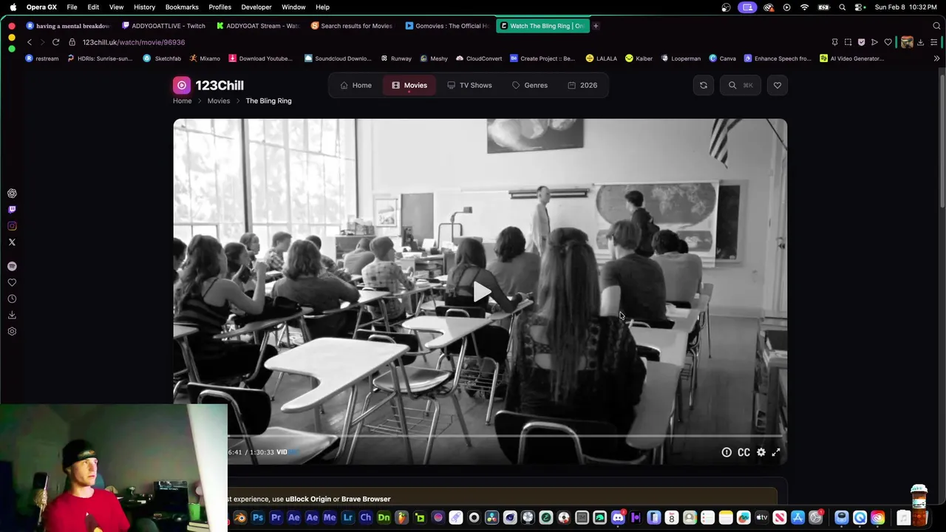The width and height of the screenshot is (946, 532).
Task: Focus the address bar URL
Action: (x=134, y=42)
